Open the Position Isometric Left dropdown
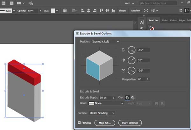191x130 pixels. [105, 41]
